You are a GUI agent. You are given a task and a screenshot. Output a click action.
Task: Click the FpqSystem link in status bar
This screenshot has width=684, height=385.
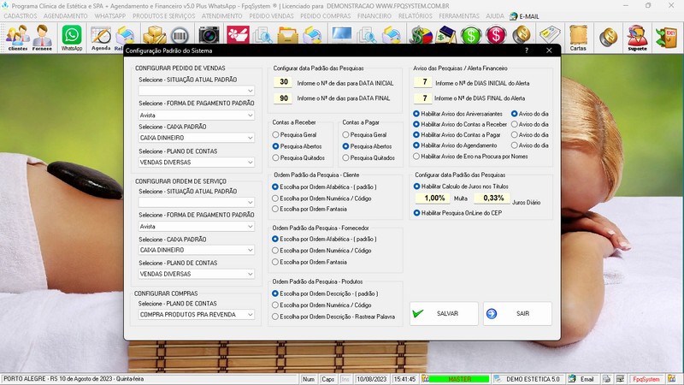coord(646,379)
